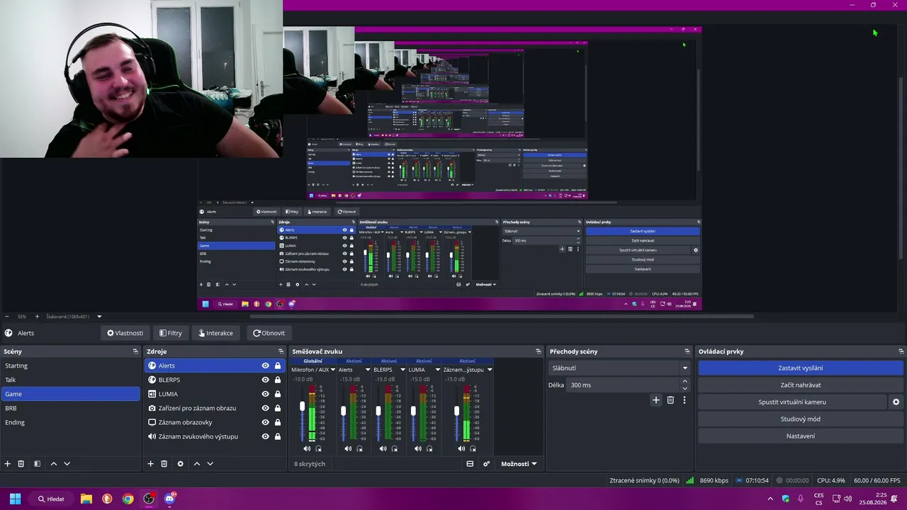Open source properties gear in Zdroje toolbar

coord(180,464)
